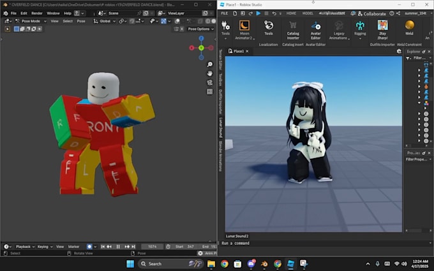This screenshot has height=271, width=434.
Task: Click the Blender logo menu icon
Action: point(5,13)
